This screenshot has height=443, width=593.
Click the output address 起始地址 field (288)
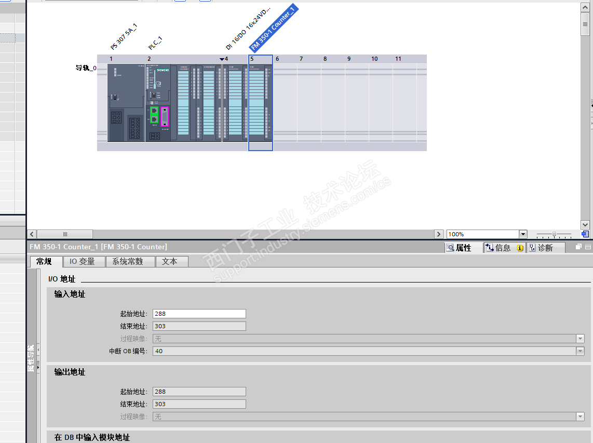click(x=199, y=392)
